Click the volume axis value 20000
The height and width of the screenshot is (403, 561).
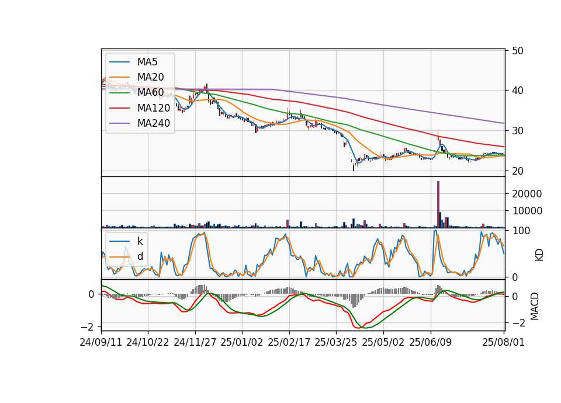pos(527,194)
